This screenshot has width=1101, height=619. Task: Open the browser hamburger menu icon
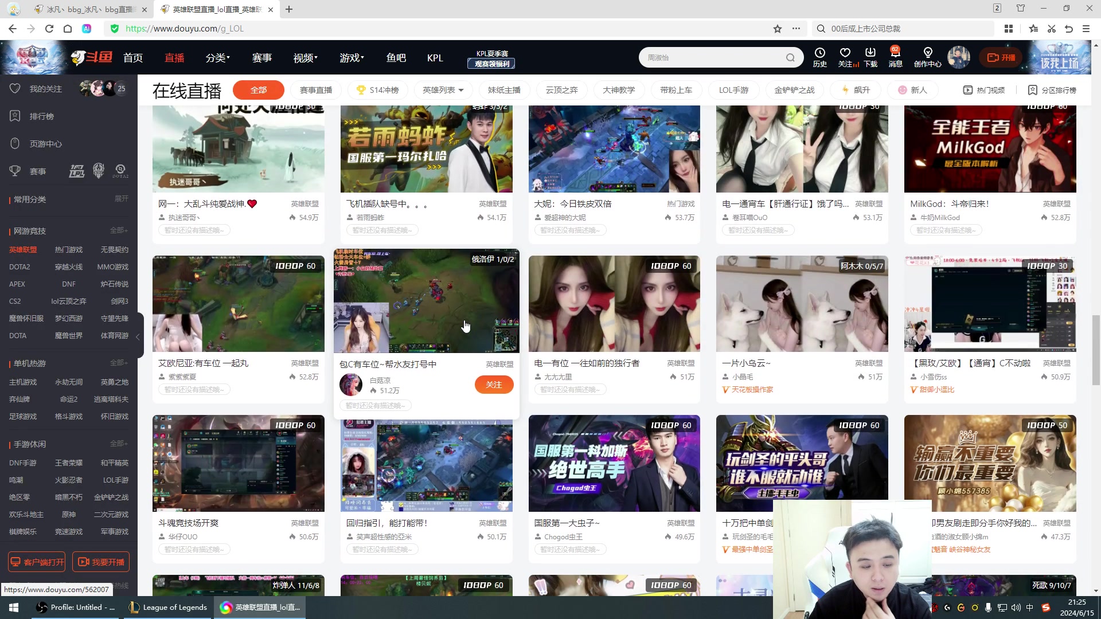click(x=1086, y=29)
